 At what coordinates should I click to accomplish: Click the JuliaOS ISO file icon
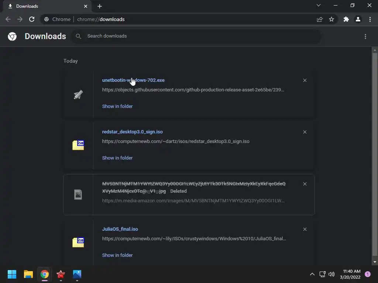(x=78, y=242)
